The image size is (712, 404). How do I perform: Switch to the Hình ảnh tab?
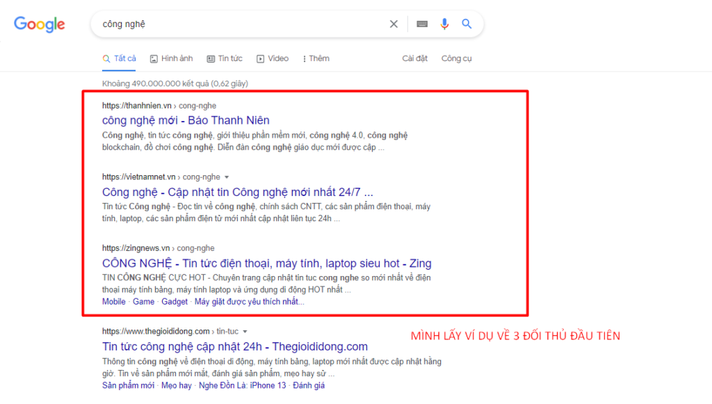click(x=172, y=58)
